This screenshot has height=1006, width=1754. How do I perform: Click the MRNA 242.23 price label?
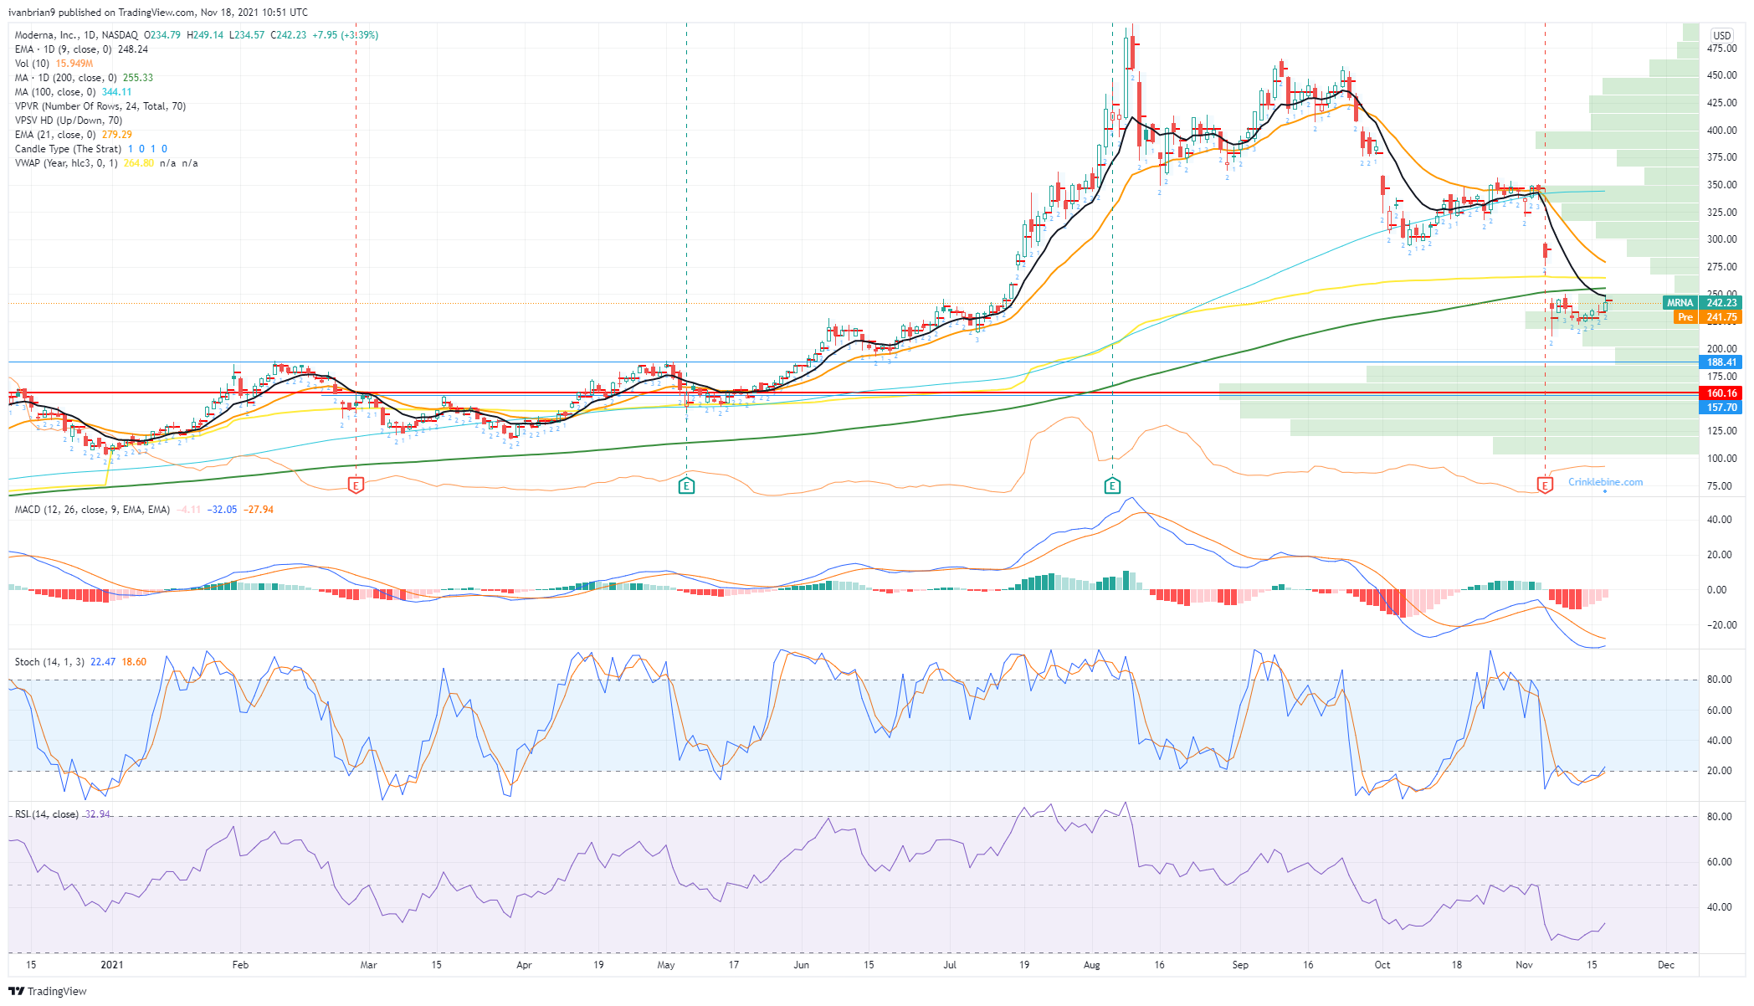coord(1702,303)
